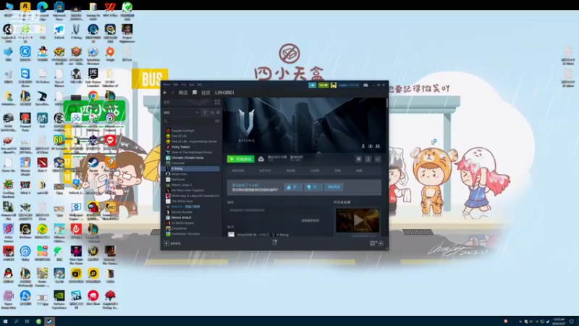This screenshot has height=326, width=579.
Task: Click the taskbar search icon
Action: pyautogui.click(x=16, y=322)
